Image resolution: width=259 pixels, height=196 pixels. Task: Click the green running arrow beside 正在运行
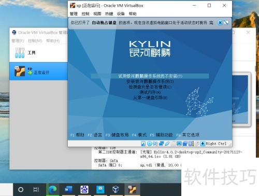point(30,73)
